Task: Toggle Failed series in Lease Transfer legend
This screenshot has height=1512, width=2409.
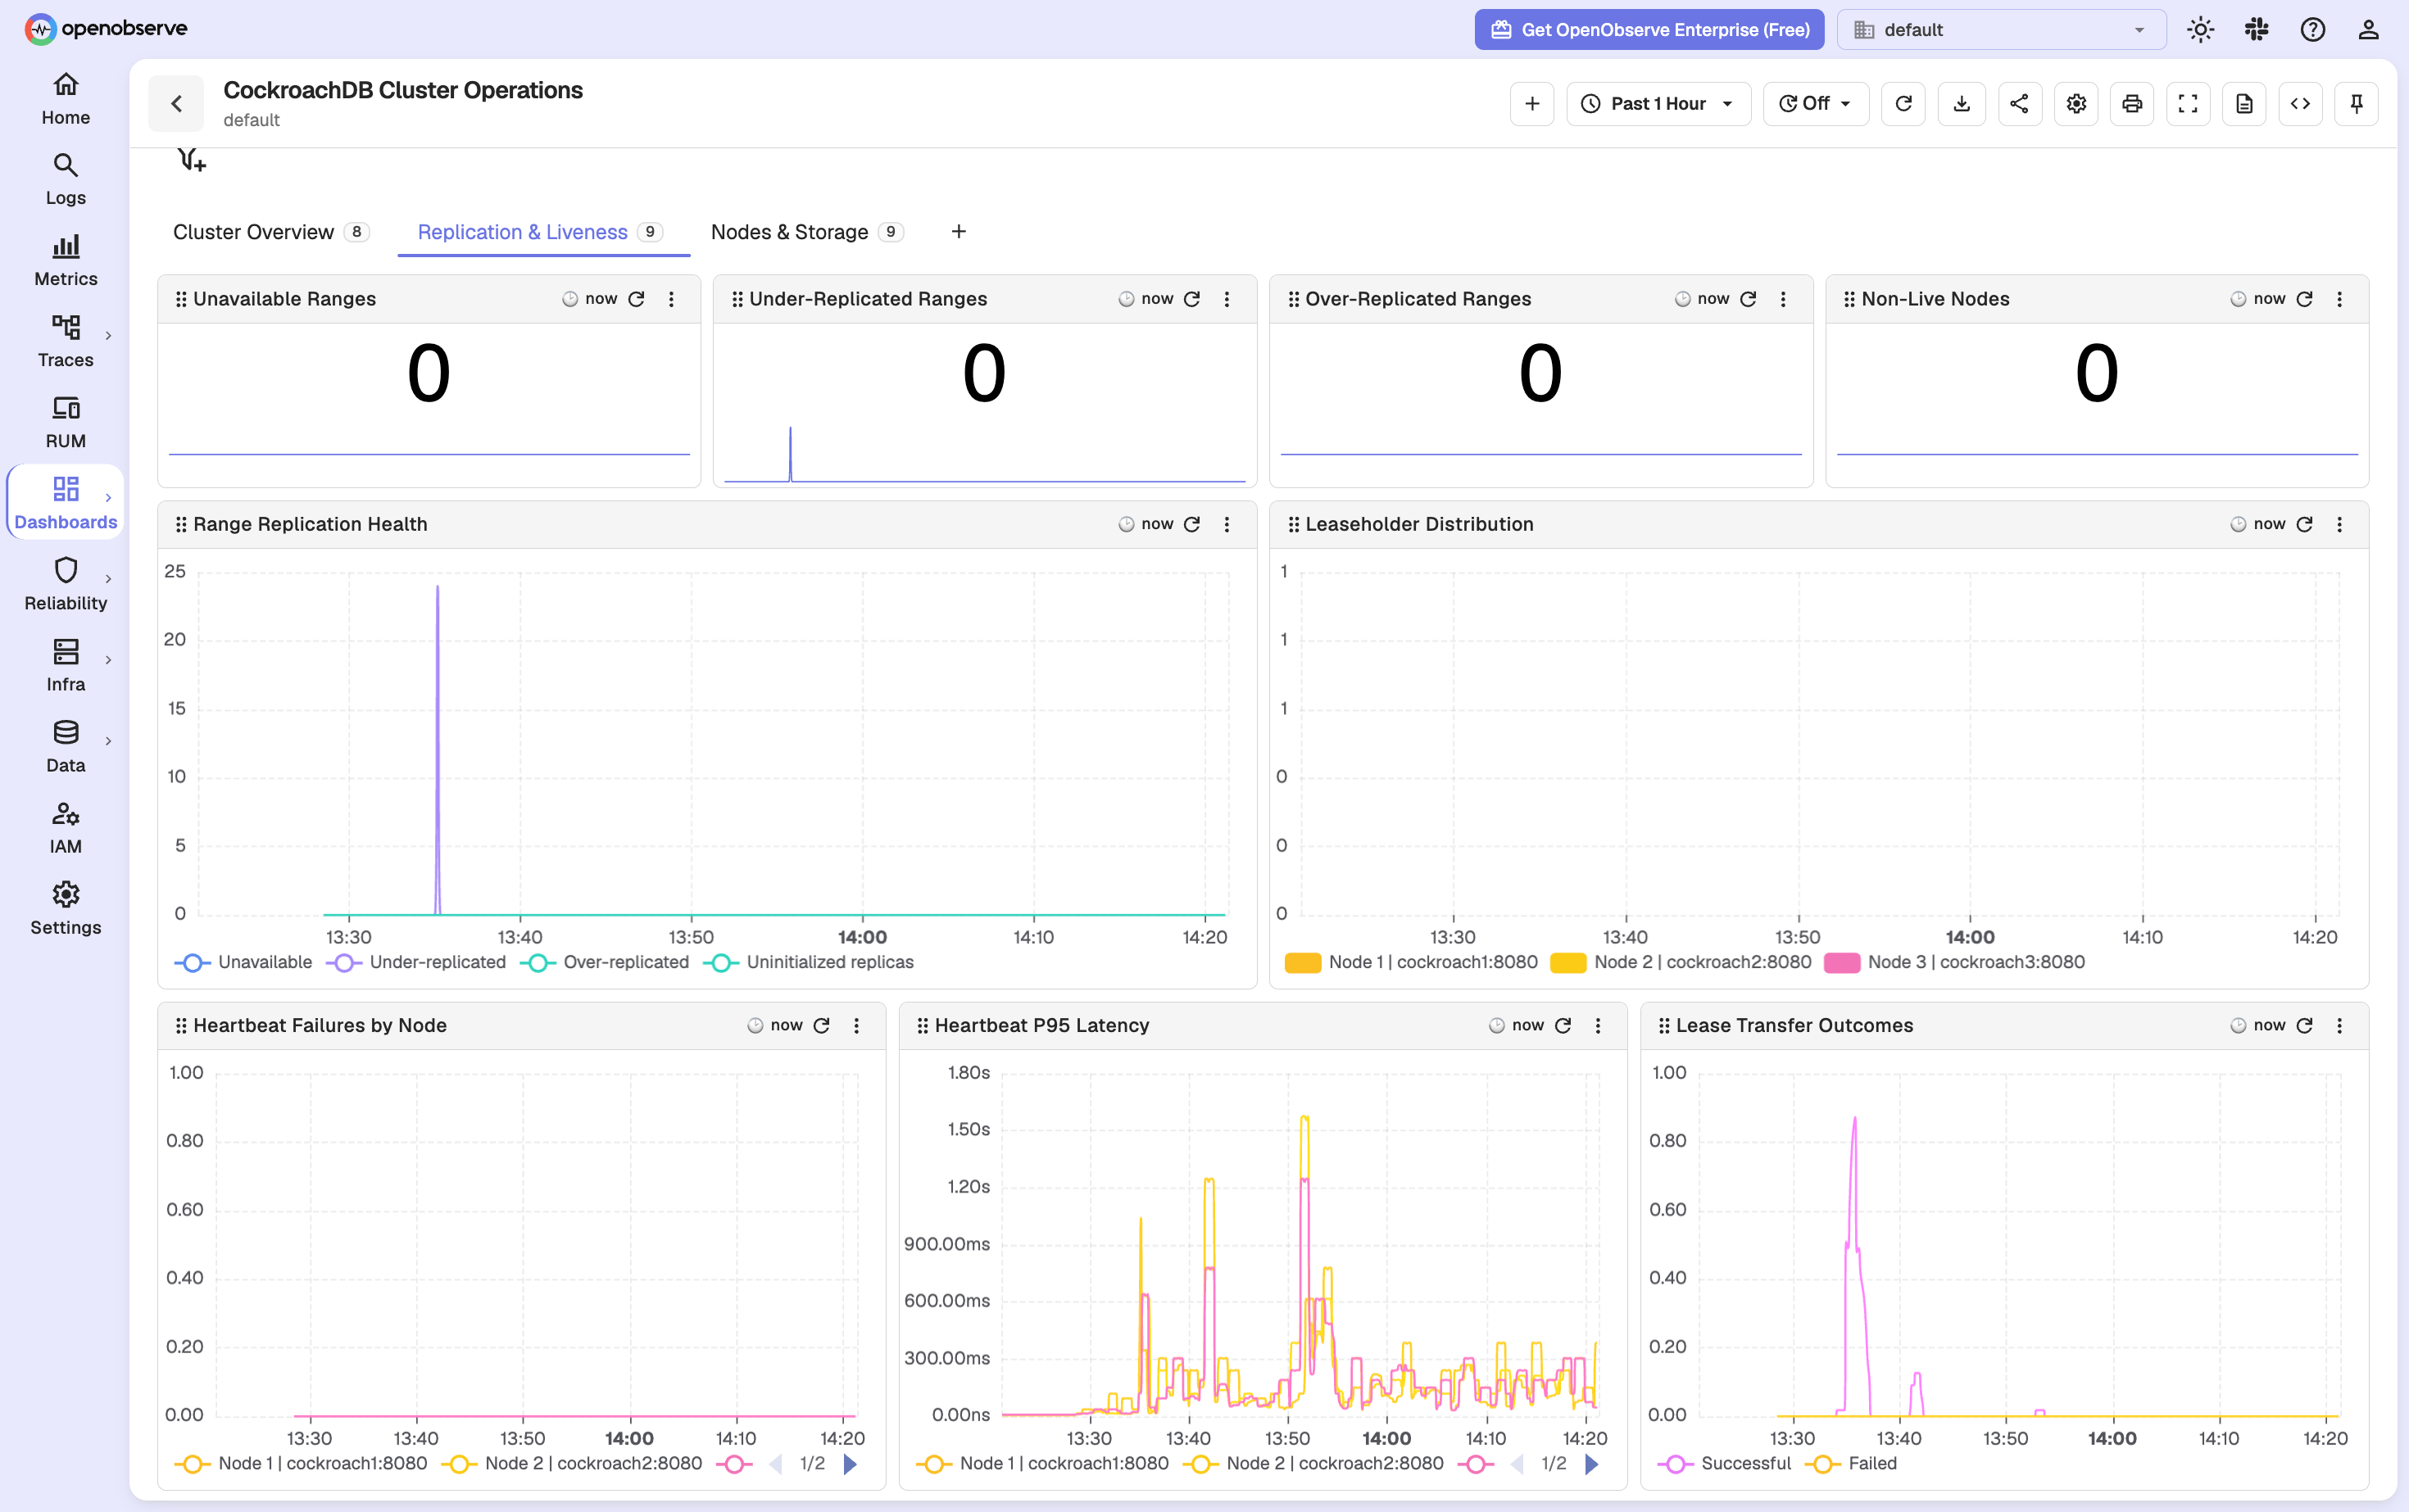Action: (1851, 1463)
